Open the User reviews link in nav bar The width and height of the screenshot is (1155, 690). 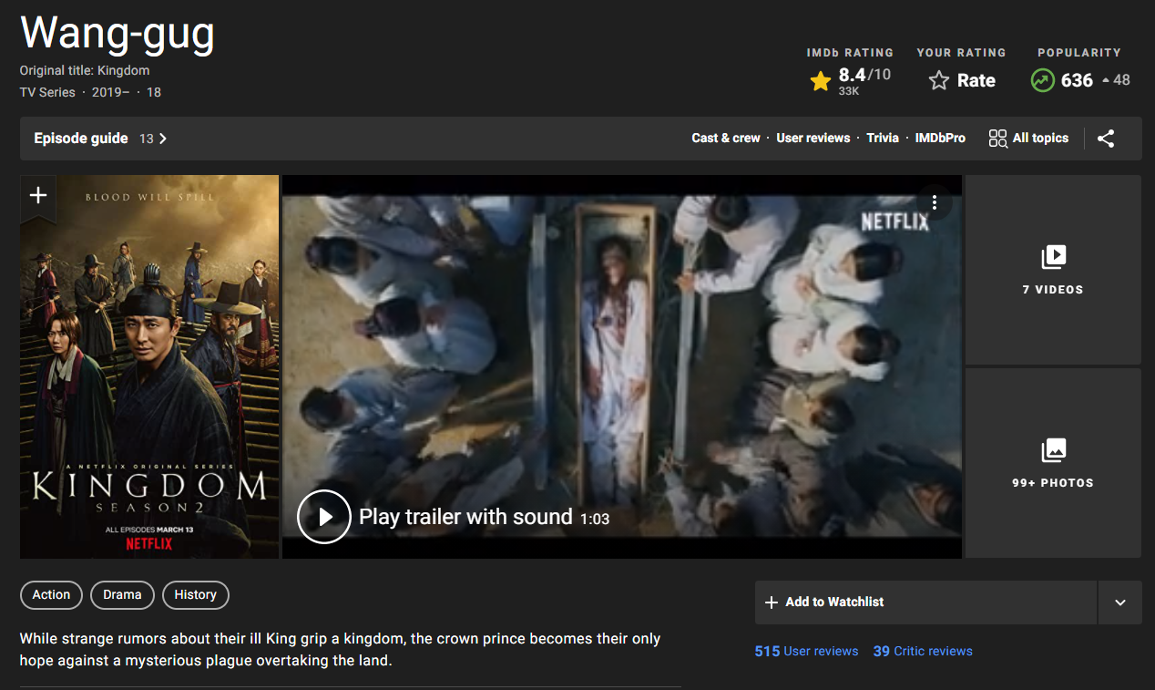point(813,139)
